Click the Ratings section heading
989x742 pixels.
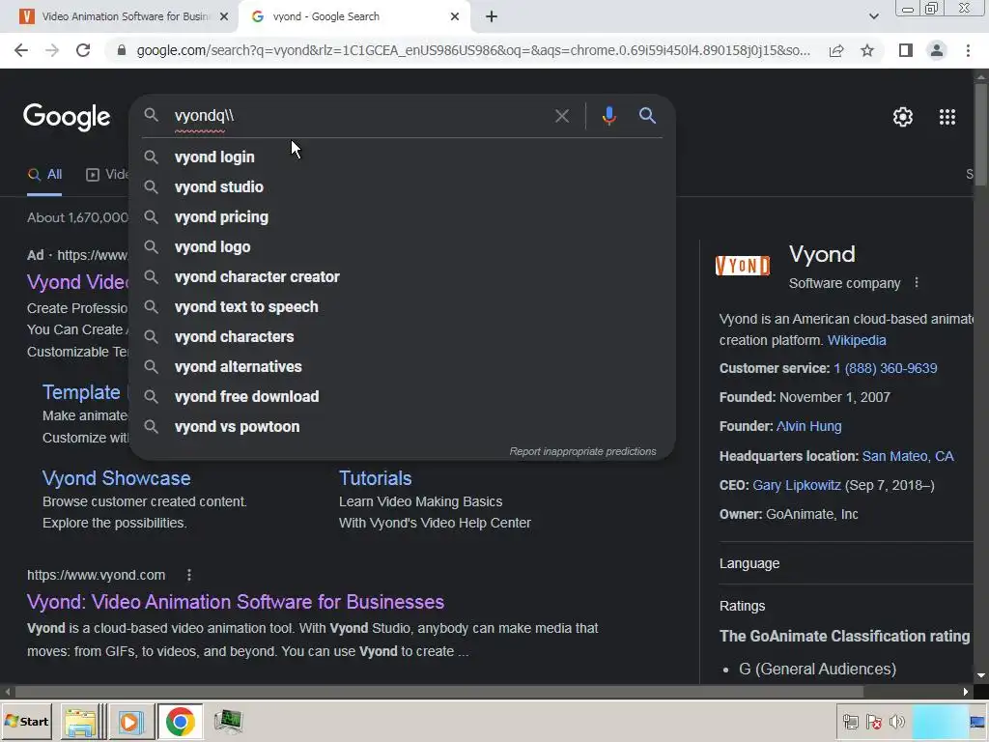click(x=742, y=607)
